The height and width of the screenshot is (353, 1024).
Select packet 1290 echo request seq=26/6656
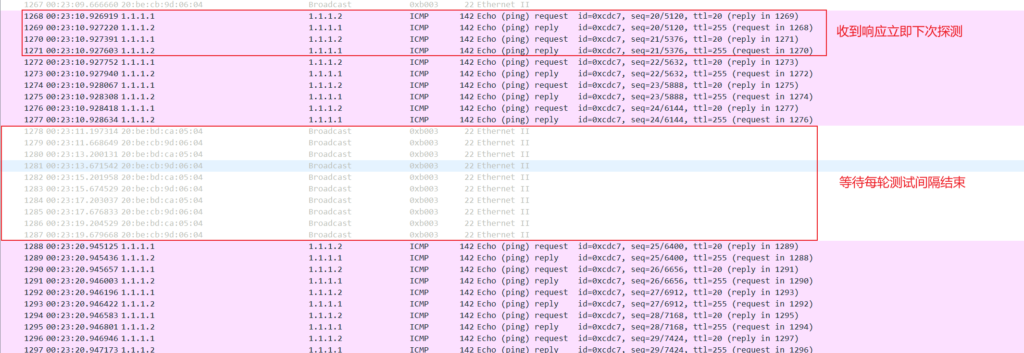pyautogui.click(x=418, y=270)
